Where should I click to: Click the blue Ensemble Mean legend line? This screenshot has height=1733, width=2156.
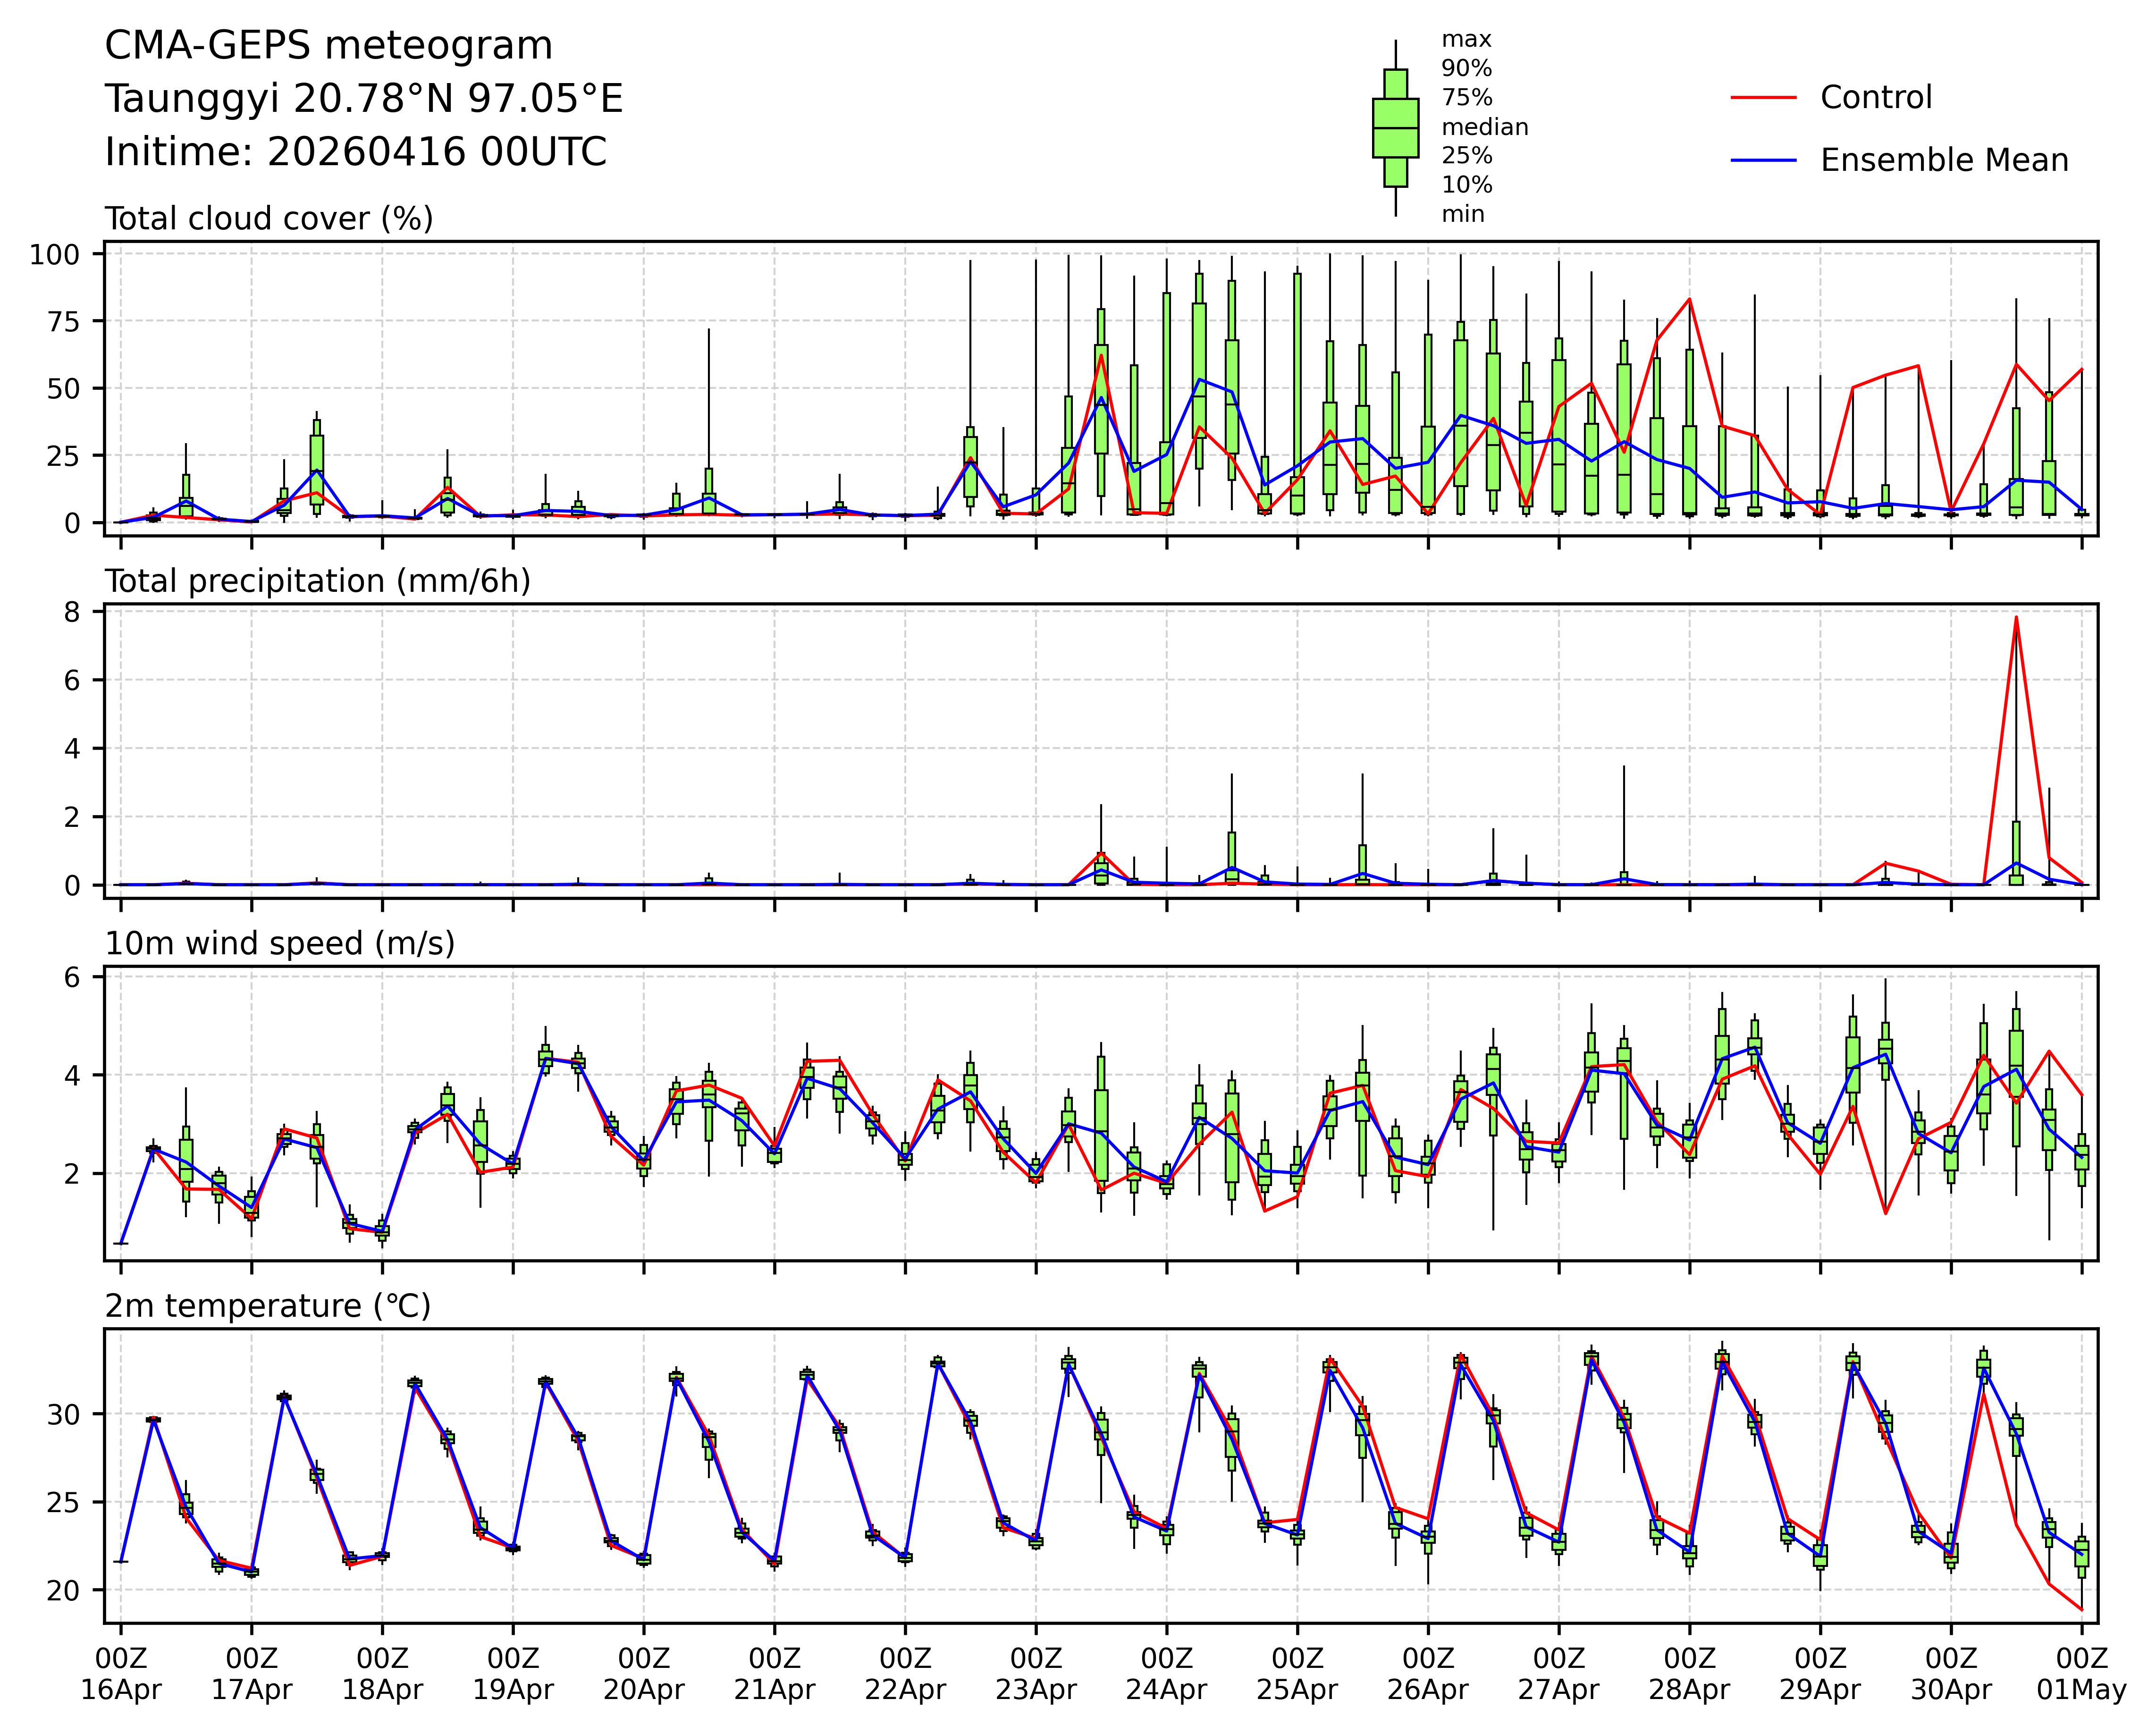pos(1763,160)
